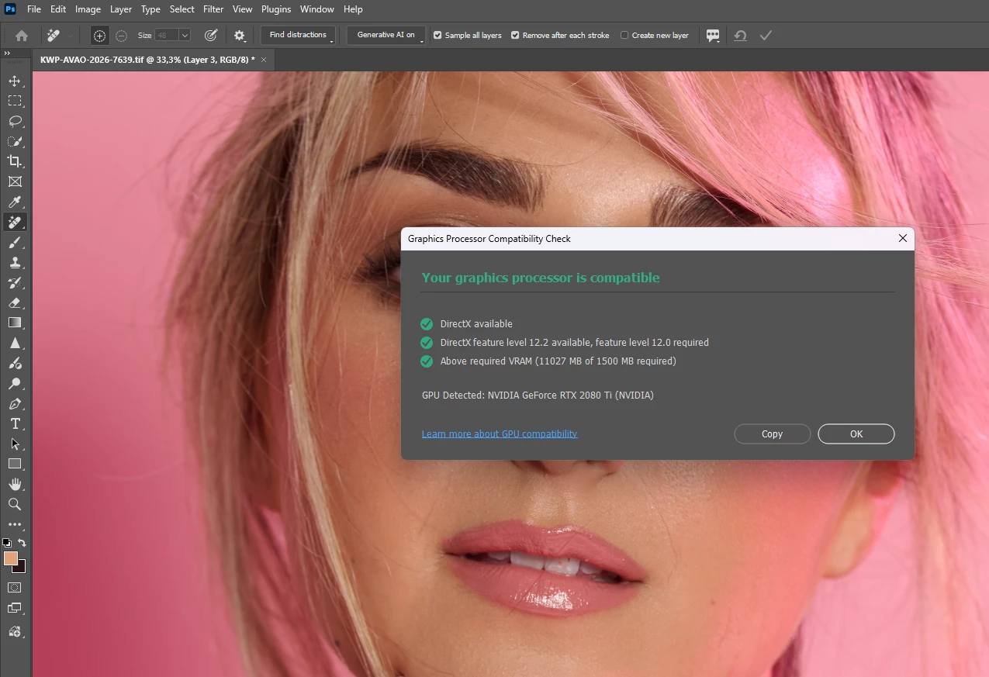This screenshot has height=677, width=989.
Task: Click the brush Size value field
Action: 167,36
